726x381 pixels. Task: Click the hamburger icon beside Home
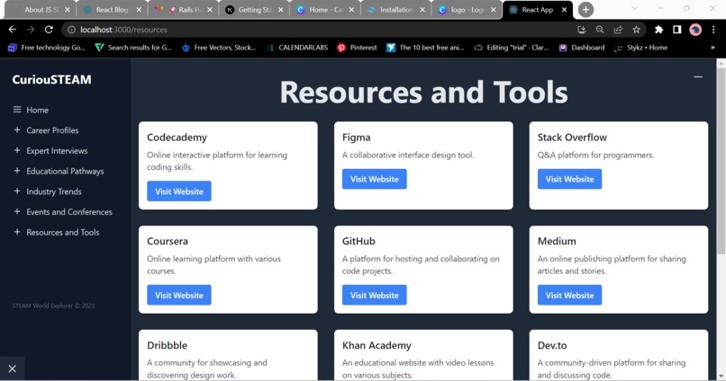coord(17,110)
